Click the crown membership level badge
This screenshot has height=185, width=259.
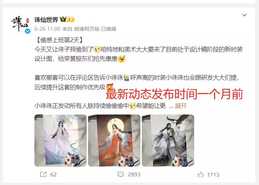(67, 19)
